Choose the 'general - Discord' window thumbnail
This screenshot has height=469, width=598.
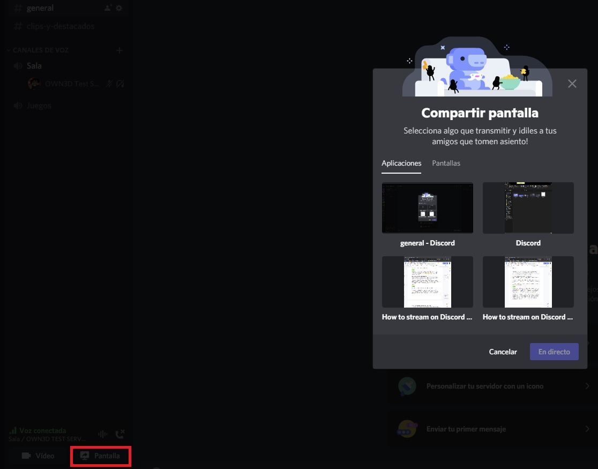pyautogui.click(x=427, y=208)
